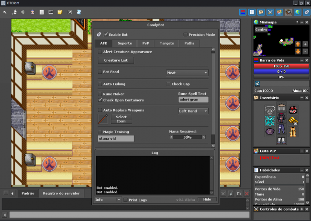This screenshot has height=221, width=311.
Task: Open the Info log level dropdown
Action: [x=108, y=199]
